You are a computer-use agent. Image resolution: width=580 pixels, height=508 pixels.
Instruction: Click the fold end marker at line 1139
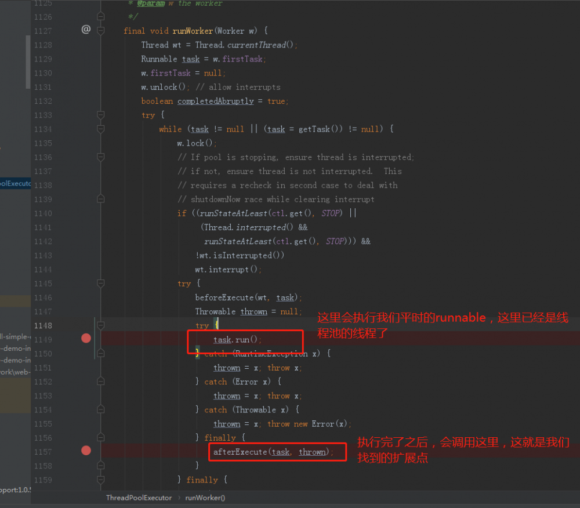point(100,199)
